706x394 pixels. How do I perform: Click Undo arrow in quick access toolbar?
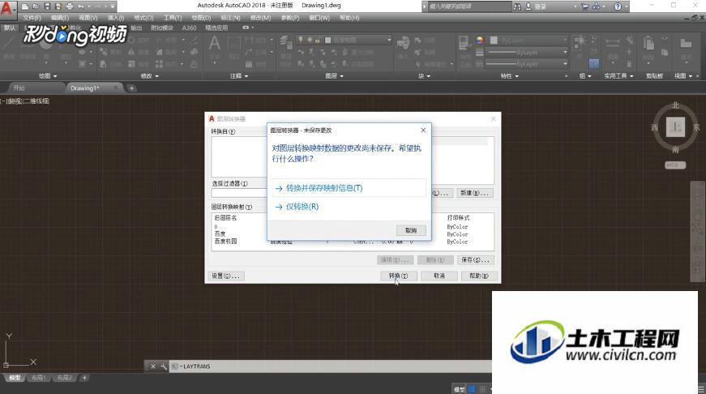click(81, 6)
